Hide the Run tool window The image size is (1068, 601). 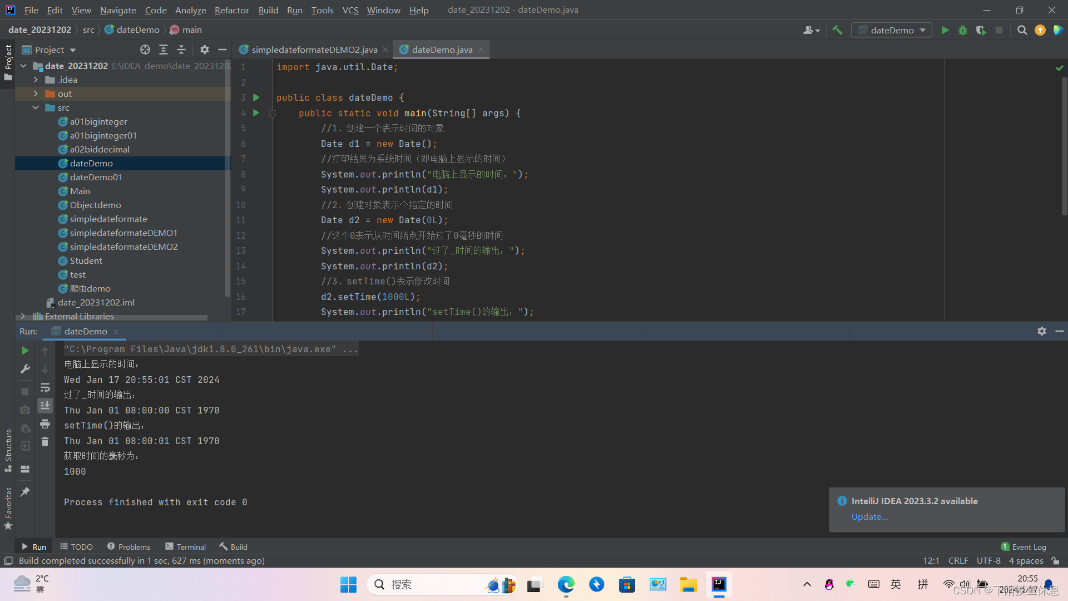1060,331
